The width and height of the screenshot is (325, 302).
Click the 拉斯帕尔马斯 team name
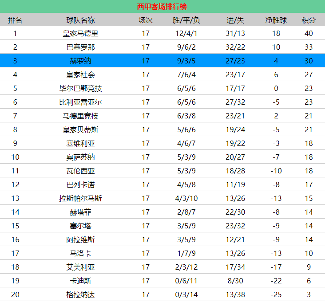pyautogui.click(x=80, y=199)
